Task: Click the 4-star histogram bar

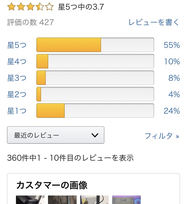Action: click(95, 61)
